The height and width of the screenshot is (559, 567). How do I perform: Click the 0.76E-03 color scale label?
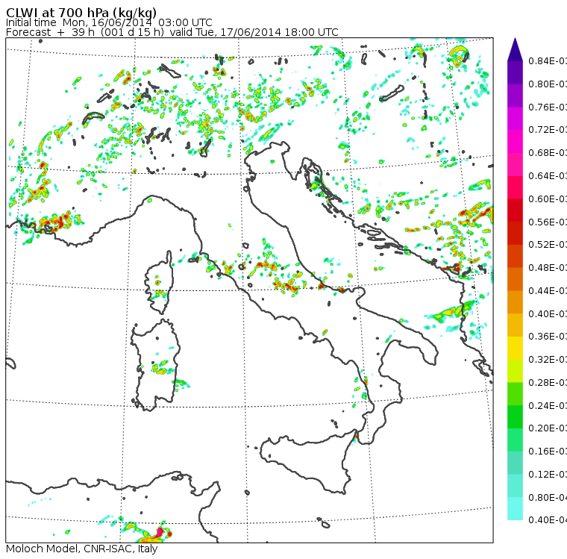point(548,107)
